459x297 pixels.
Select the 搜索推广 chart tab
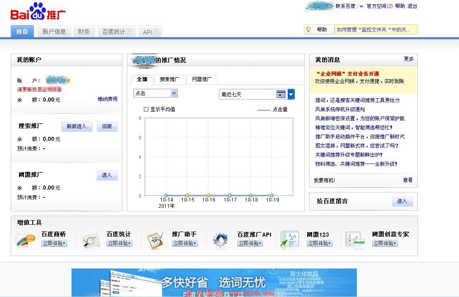point(170,79)
